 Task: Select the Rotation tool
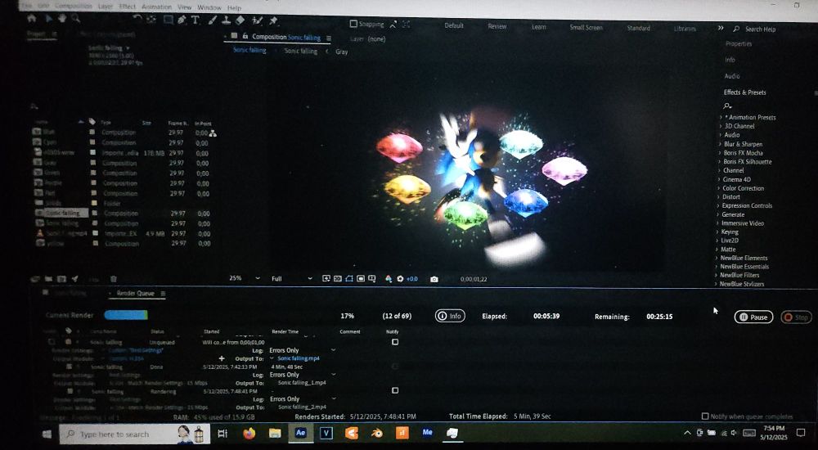coord(137,20)
